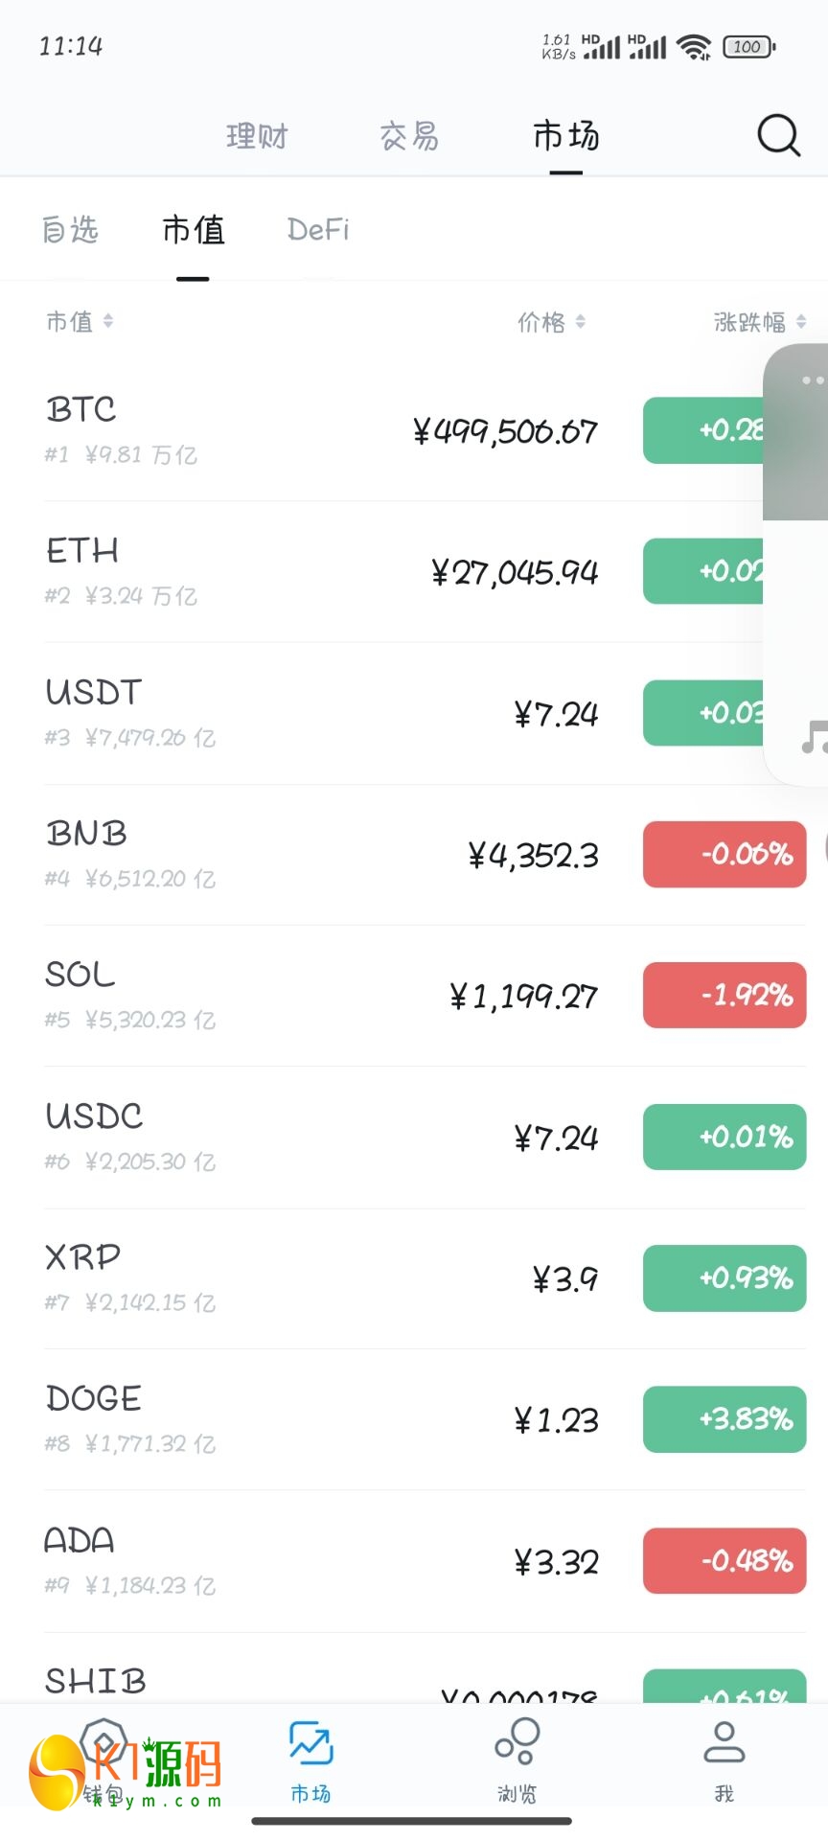The width and height of the screenshot is (828, 1840).
Task: Sort by change percentage column arrows
Action: 801,322
